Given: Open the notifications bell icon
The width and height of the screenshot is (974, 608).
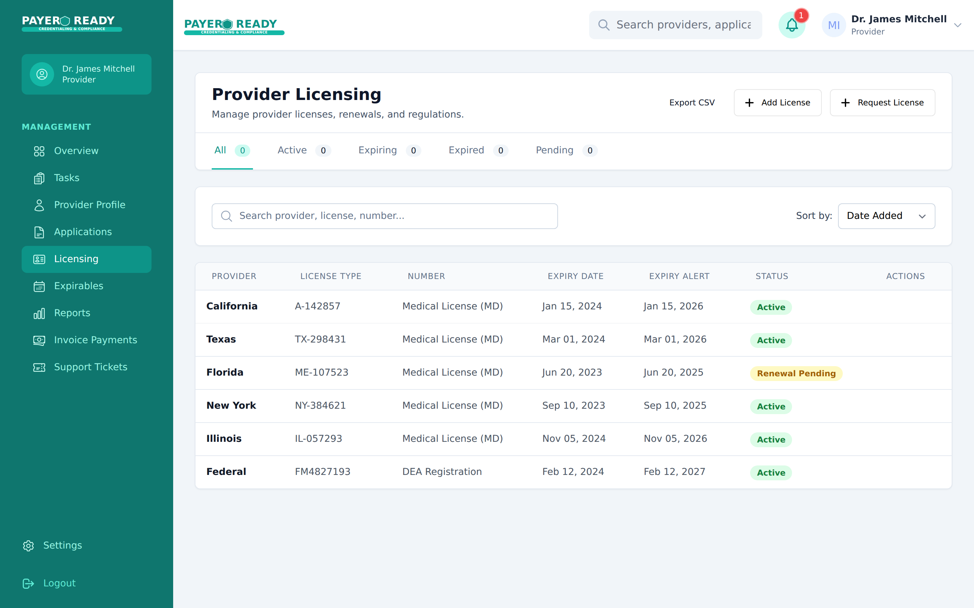Looking at the screenshot, I should tap(792, 25).
